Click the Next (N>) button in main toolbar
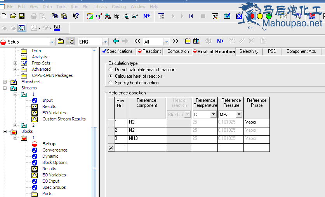Viewport: 325px width, 197px height. pyautogui.click(x=146, y=16)
